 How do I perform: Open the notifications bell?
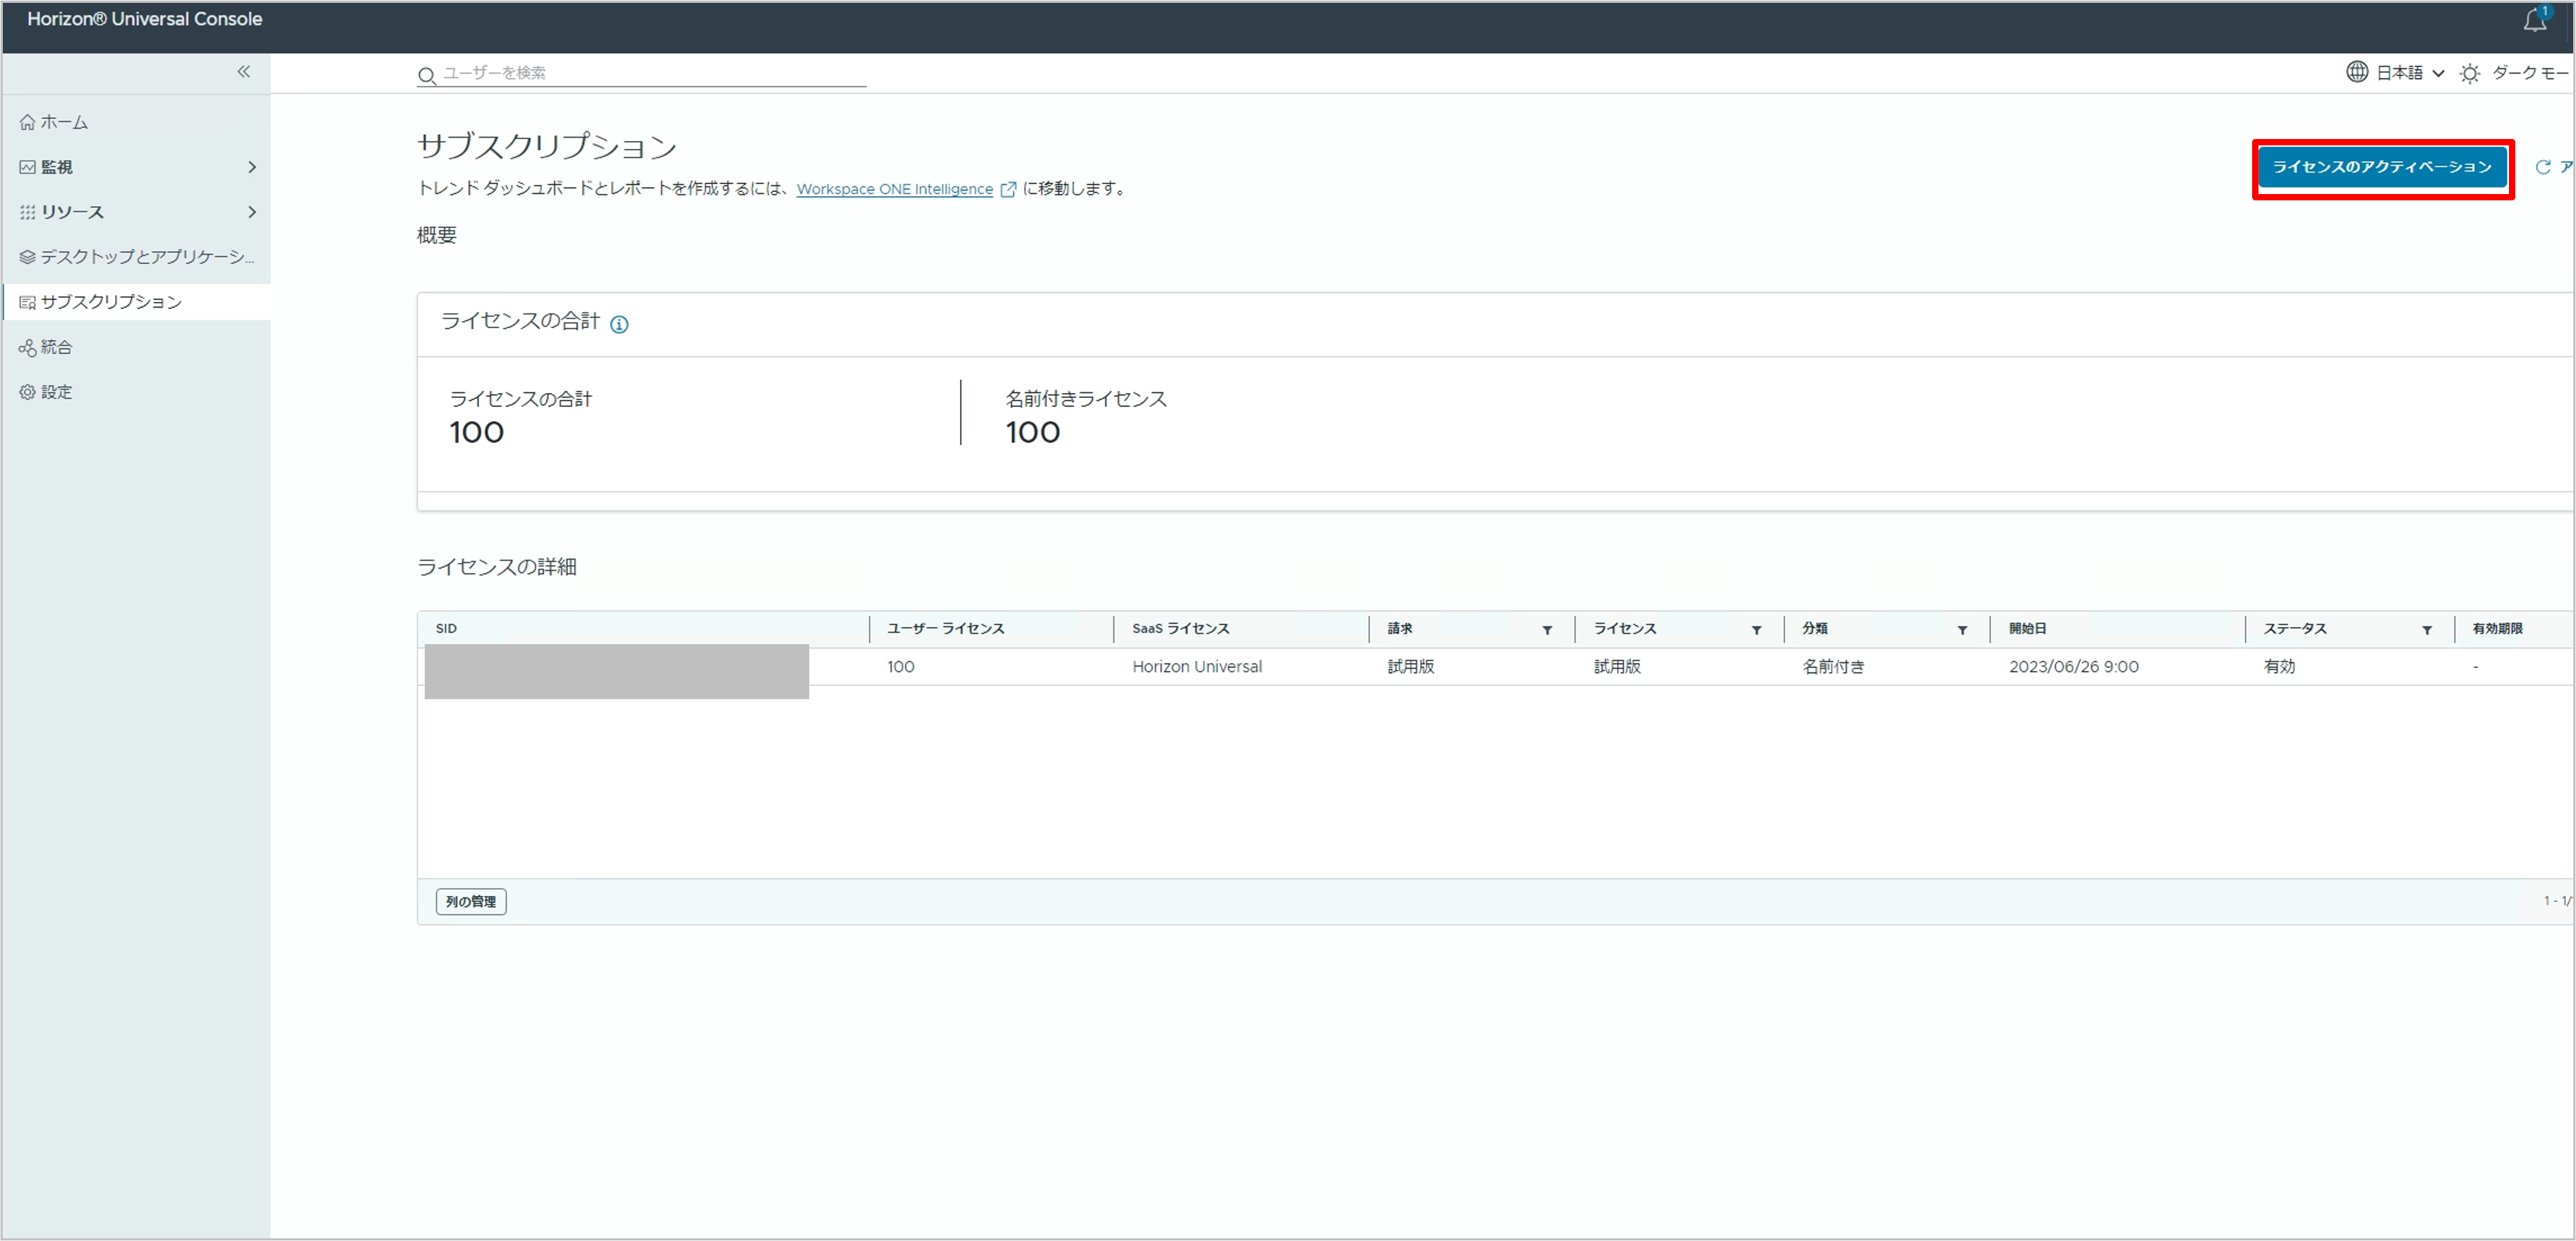[2535, 20]
